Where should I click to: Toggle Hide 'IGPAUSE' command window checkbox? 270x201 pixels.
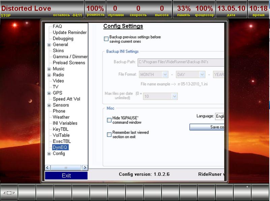click(109, 120)
